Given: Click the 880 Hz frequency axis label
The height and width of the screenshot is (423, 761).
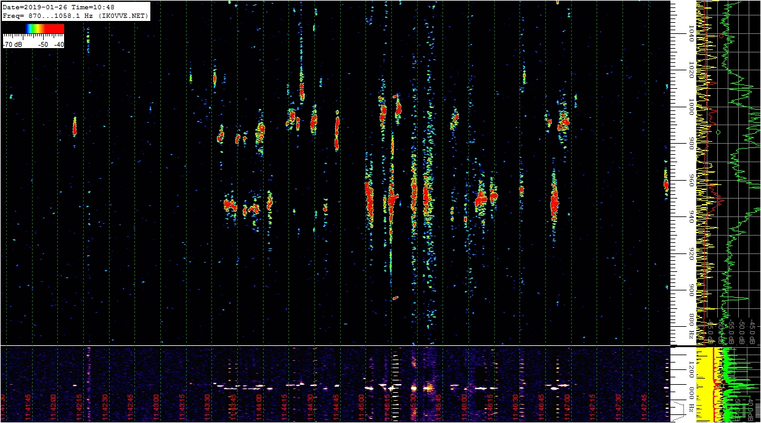Looking at the screenshot, I should [692, 325].
